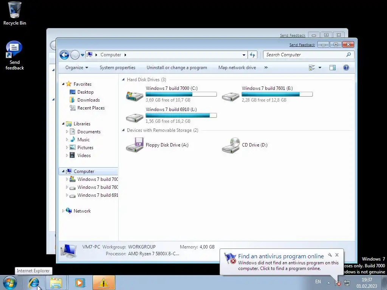Open the view options dropdown arrow
The image size is (387, 290).
(320, 68)
